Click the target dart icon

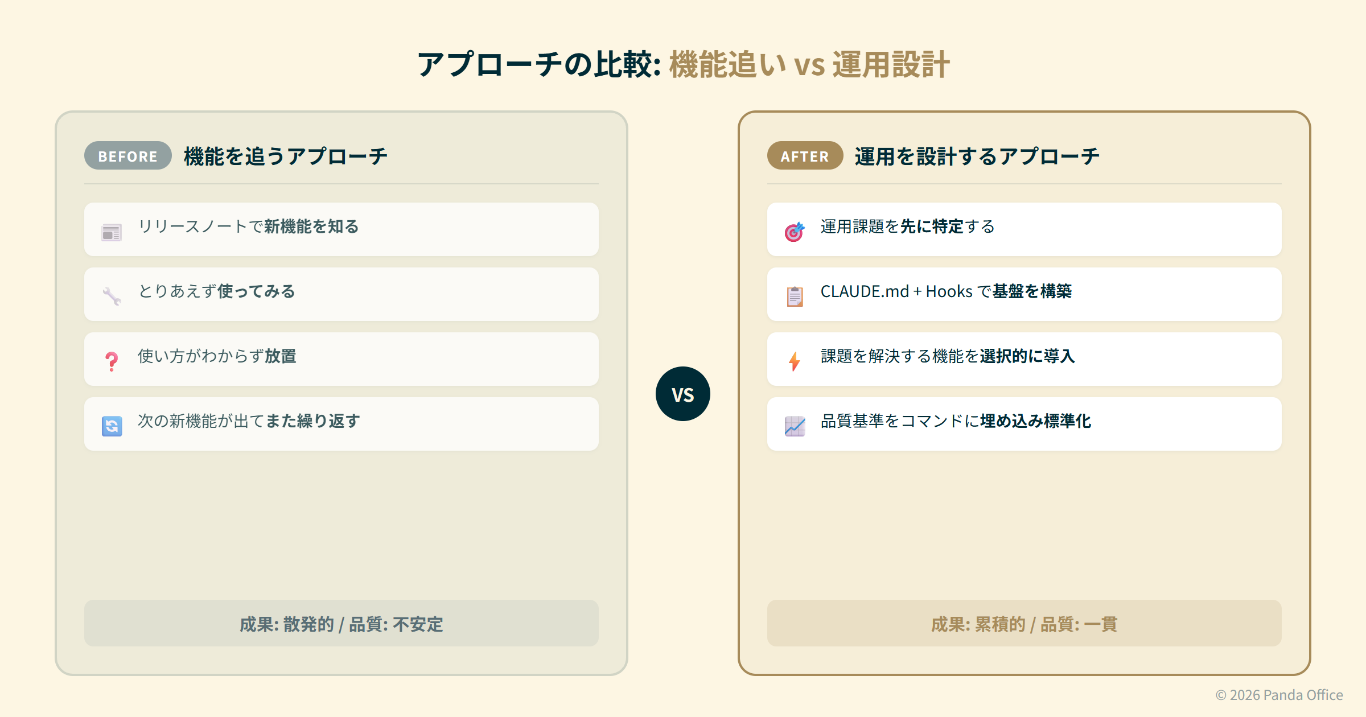(x=795, y=232)
